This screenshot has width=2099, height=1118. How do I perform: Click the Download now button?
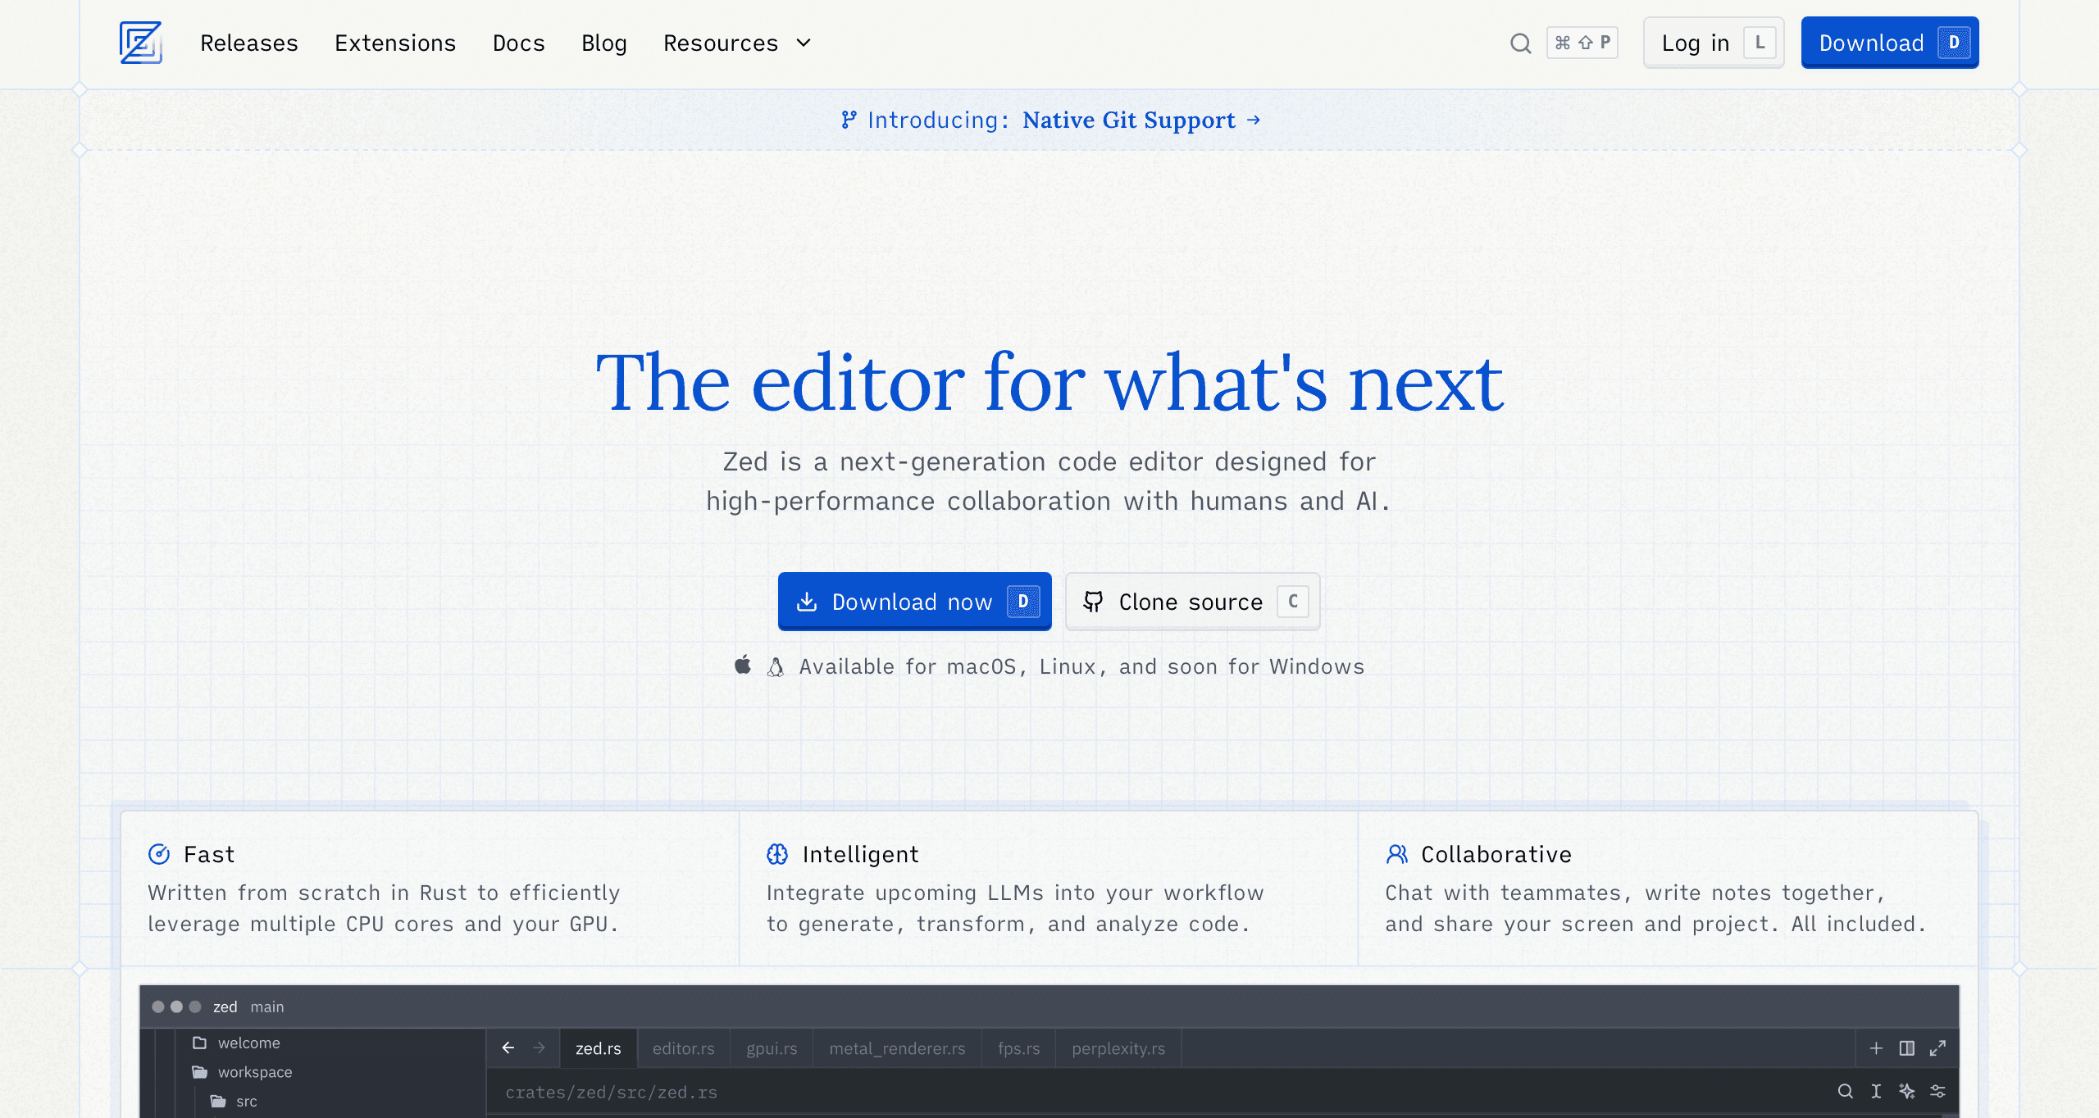coord(914,602)
